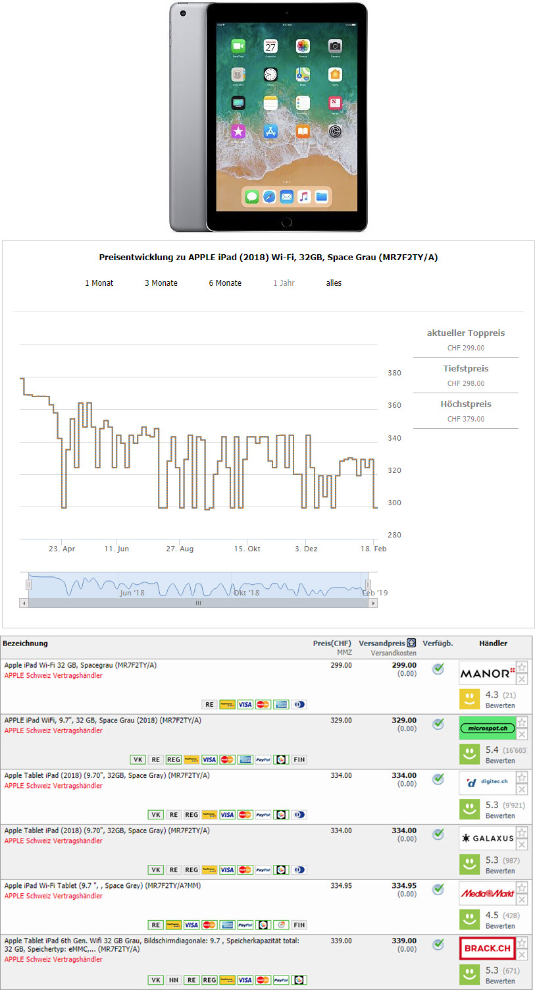This screenshot has height=990, width=535.
Task: Click the left handle of chart range navigator
Action: (x=28, y=584)
